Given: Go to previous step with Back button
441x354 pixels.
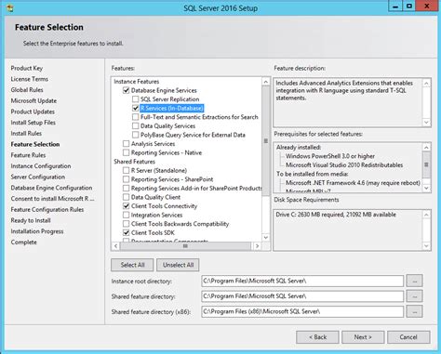Looking at the screenshot, I should pyautogui.click(x=317, y=337).
